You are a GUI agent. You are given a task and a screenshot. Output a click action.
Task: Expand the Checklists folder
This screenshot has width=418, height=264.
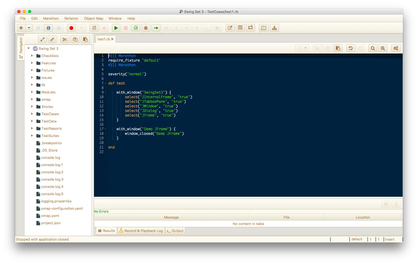[32, 56]
